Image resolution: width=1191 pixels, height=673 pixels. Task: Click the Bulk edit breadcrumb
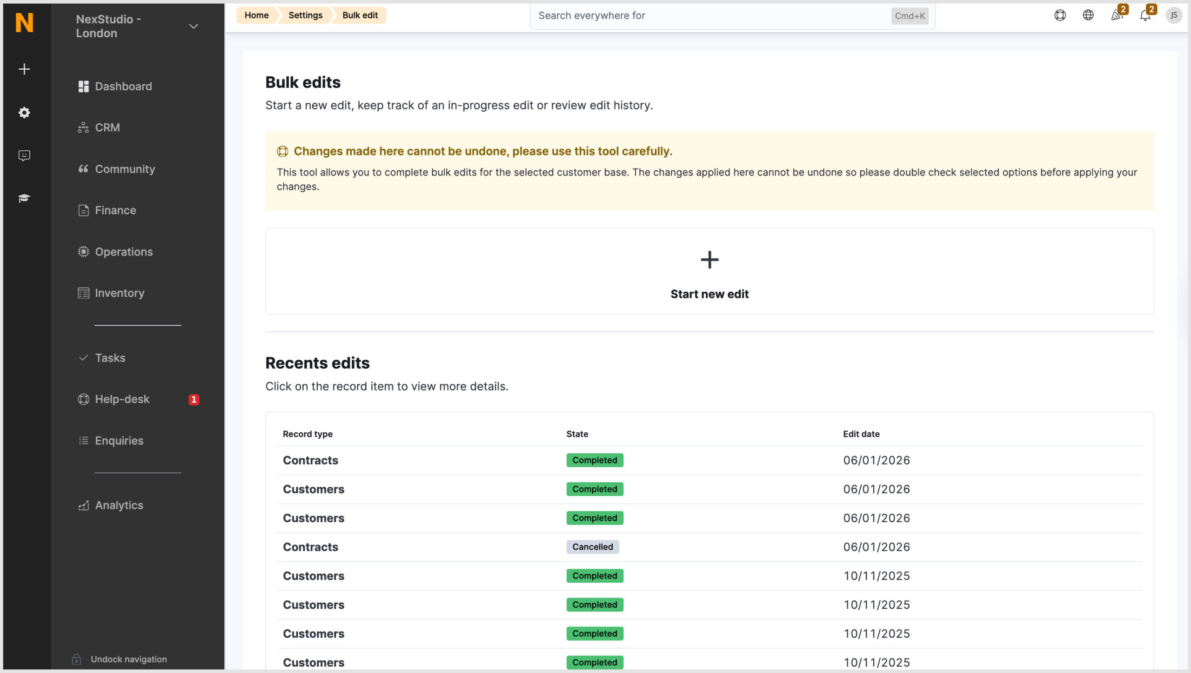pyautogui.click(x=360, y=15)
